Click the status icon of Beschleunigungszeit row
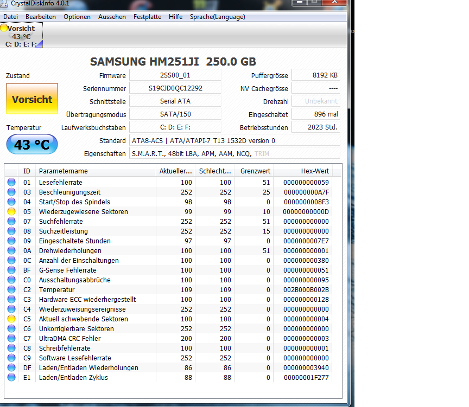The height and width of the screenshot is (407, 469). pos(11,192)
